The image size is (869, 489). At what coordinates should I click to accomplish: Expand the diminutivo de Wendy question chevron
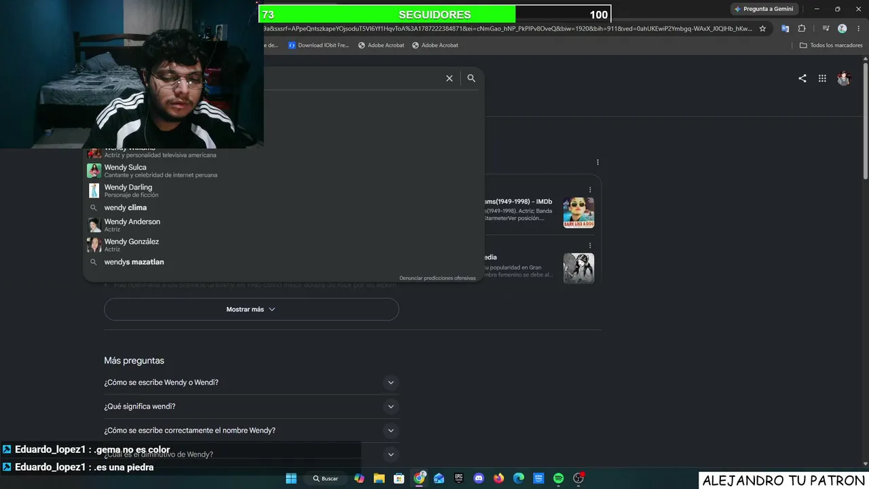tap(390, 454)
